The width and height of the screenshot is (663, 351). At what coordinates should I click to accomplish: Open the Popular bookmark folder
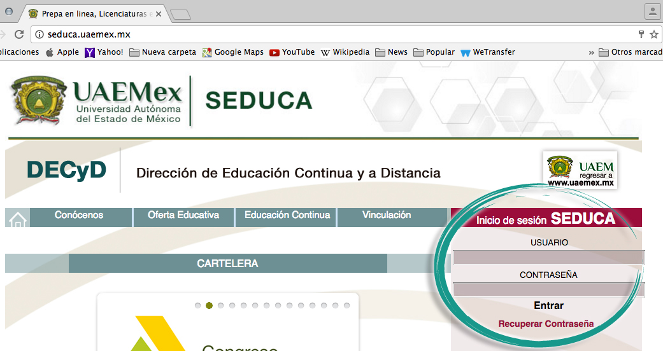point(434,52)
